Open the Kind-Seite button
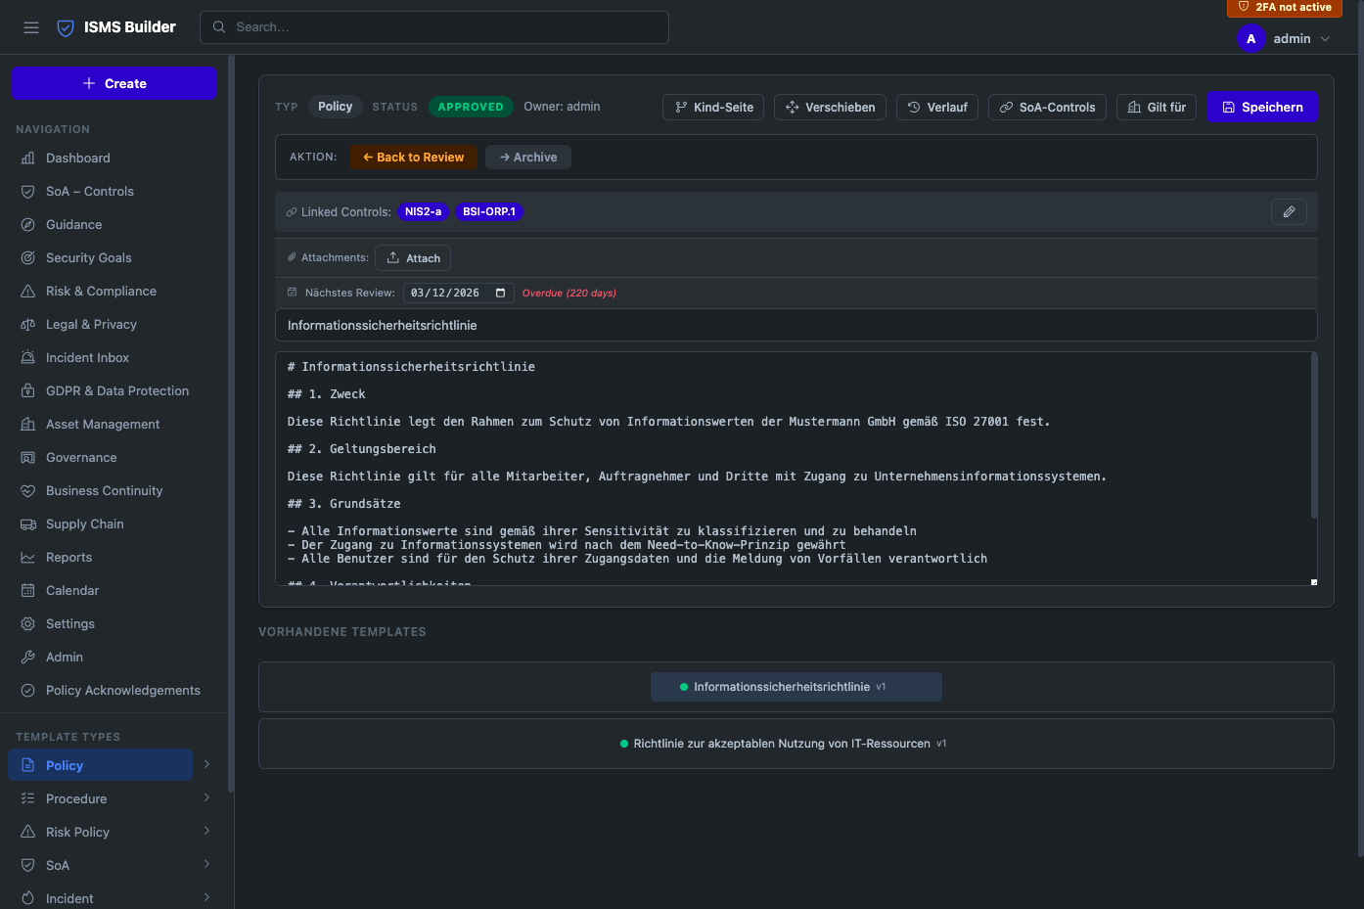The width and height of the screenshot is (1364, 909). coord(713,108)
